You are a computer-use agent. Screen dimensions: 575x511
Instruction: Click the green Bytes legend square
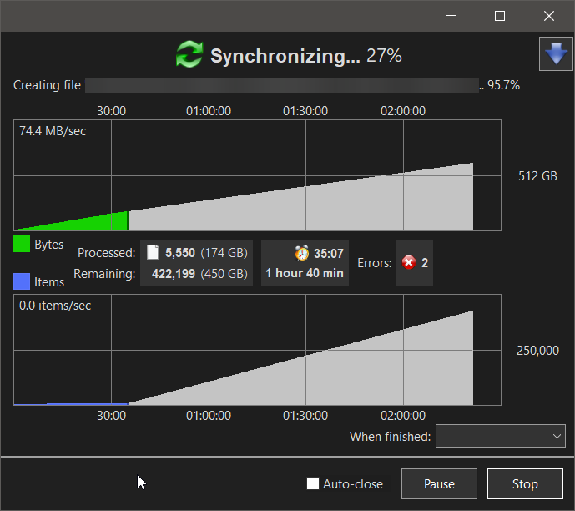(x=22, y=244)
